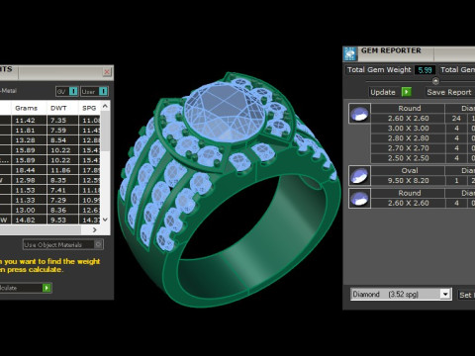This screenshot has height=356, width=475.
Task: Close the metal weights panel with X
Action: (107, 72)
